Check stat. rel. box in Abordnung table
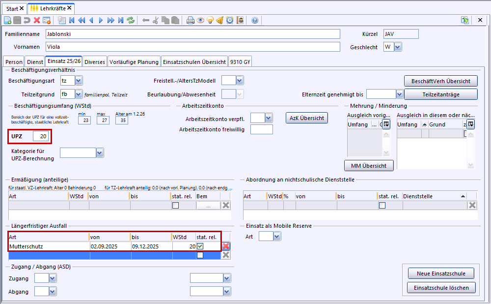Viewport: 491px width, 304px height. coord(382,206)
